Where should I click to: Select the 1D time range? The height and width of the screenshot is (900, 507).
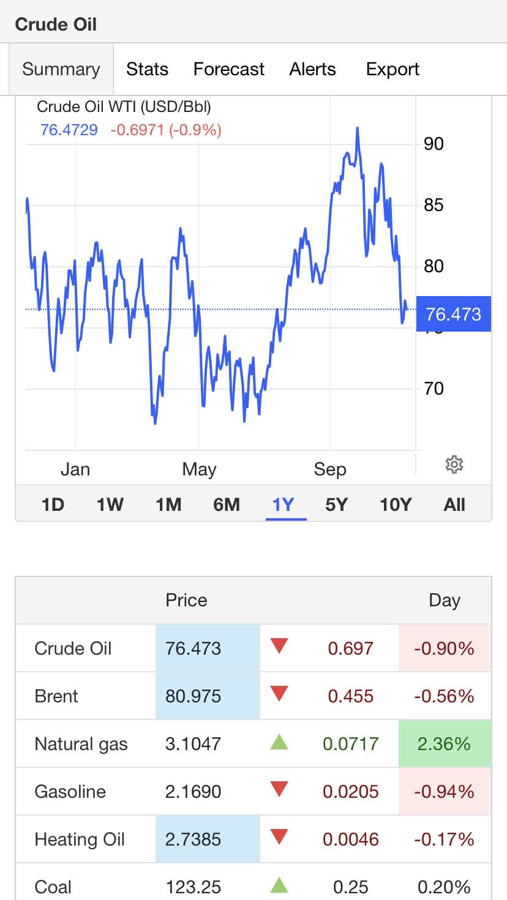coord(53,505)
